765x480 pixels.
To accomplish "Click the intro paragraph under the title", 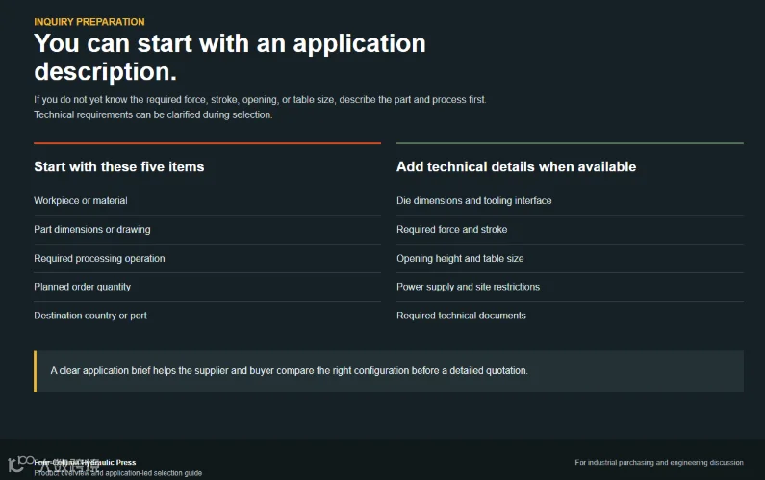I will pyautogui.click(x=260, y=108).
